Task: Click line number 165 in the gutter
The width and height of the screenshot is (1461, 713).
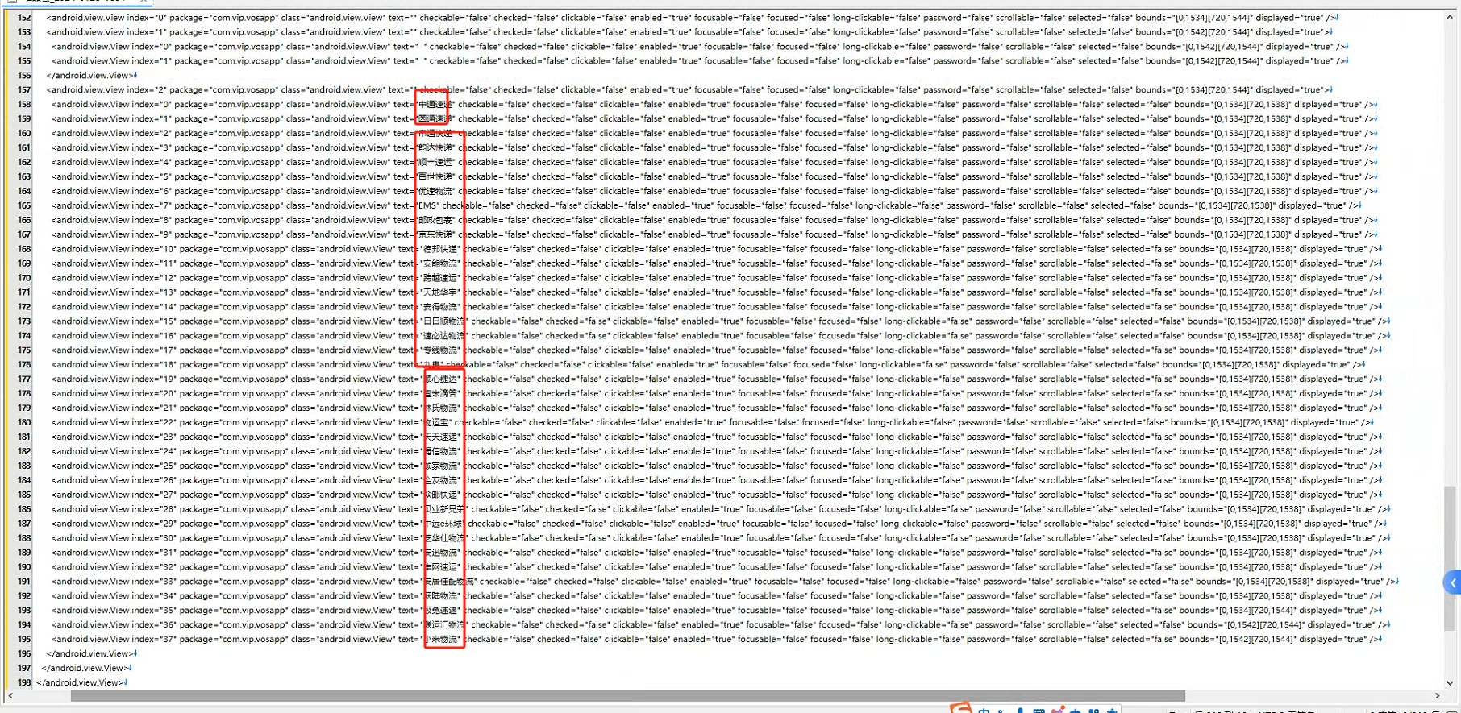Action: [24, 205]
